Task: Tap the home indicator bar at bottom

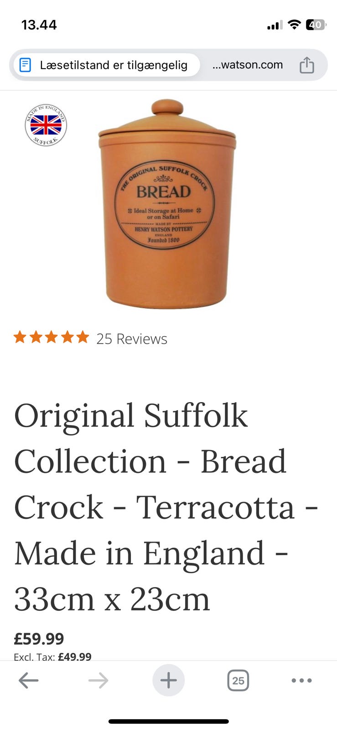Action: [168, 721]
